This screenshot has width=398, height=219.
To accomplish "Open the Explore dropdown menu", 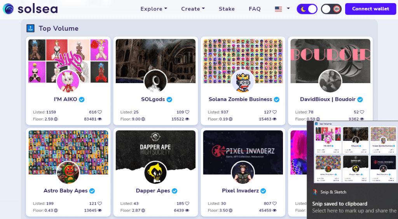I will click(x=154, y=9).
